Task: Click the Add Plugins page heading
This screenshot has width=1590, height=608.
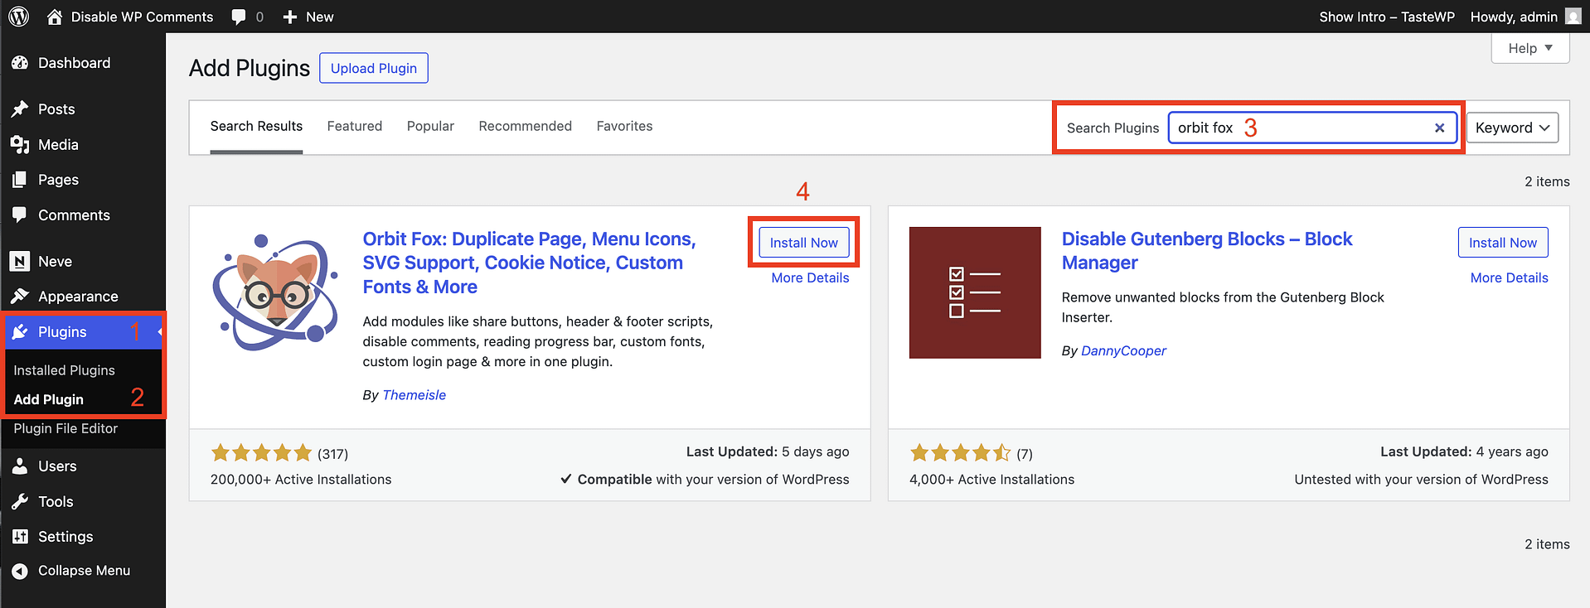Action: point(250,68)
